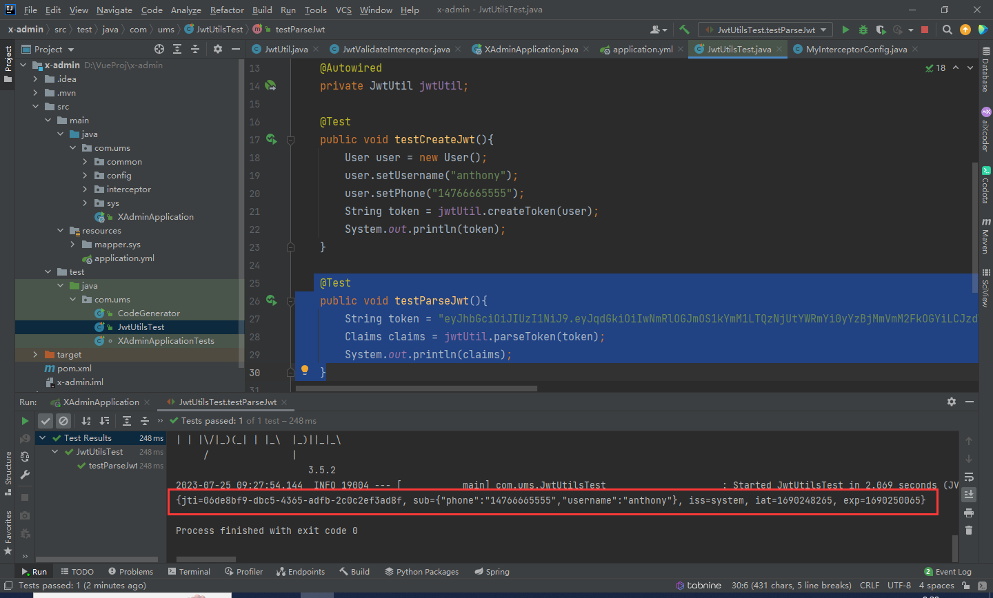Minimize the Run panel
Viewport: 993px width, 598px height.
(x=970, y=402)
